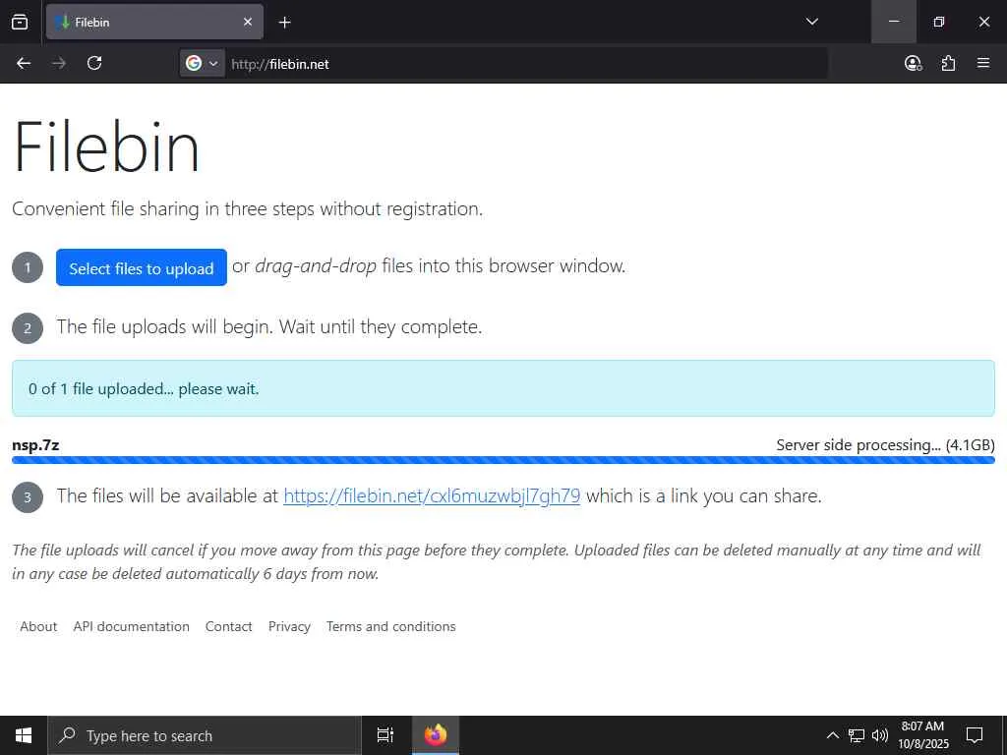
Task: Click the Filebin page heading
Action: [x=106, y=147]
